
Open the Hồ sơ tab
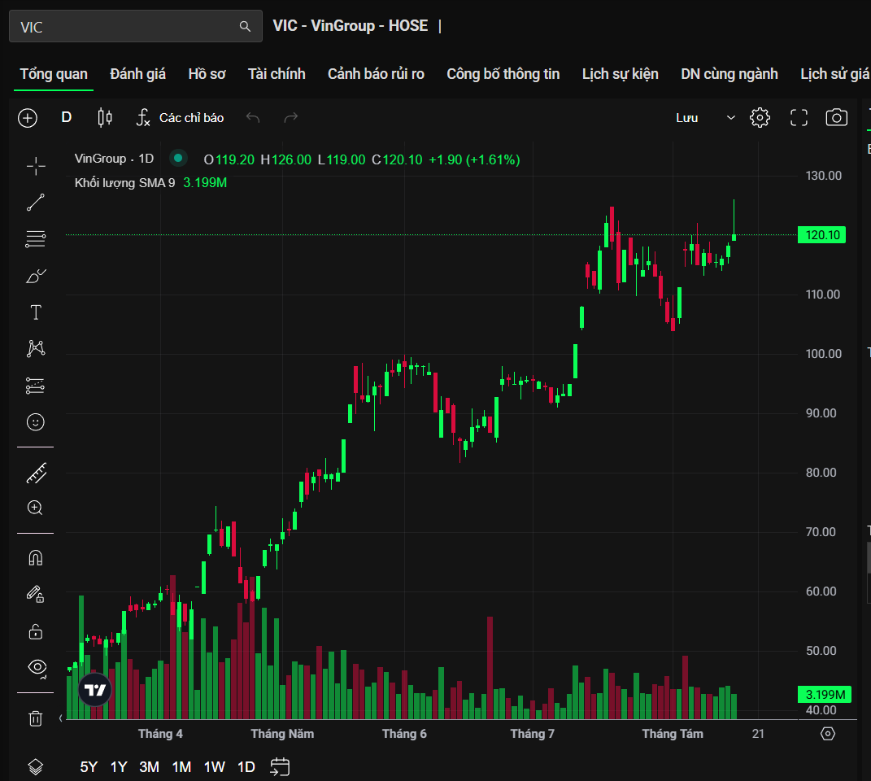[x=207, y=74]
